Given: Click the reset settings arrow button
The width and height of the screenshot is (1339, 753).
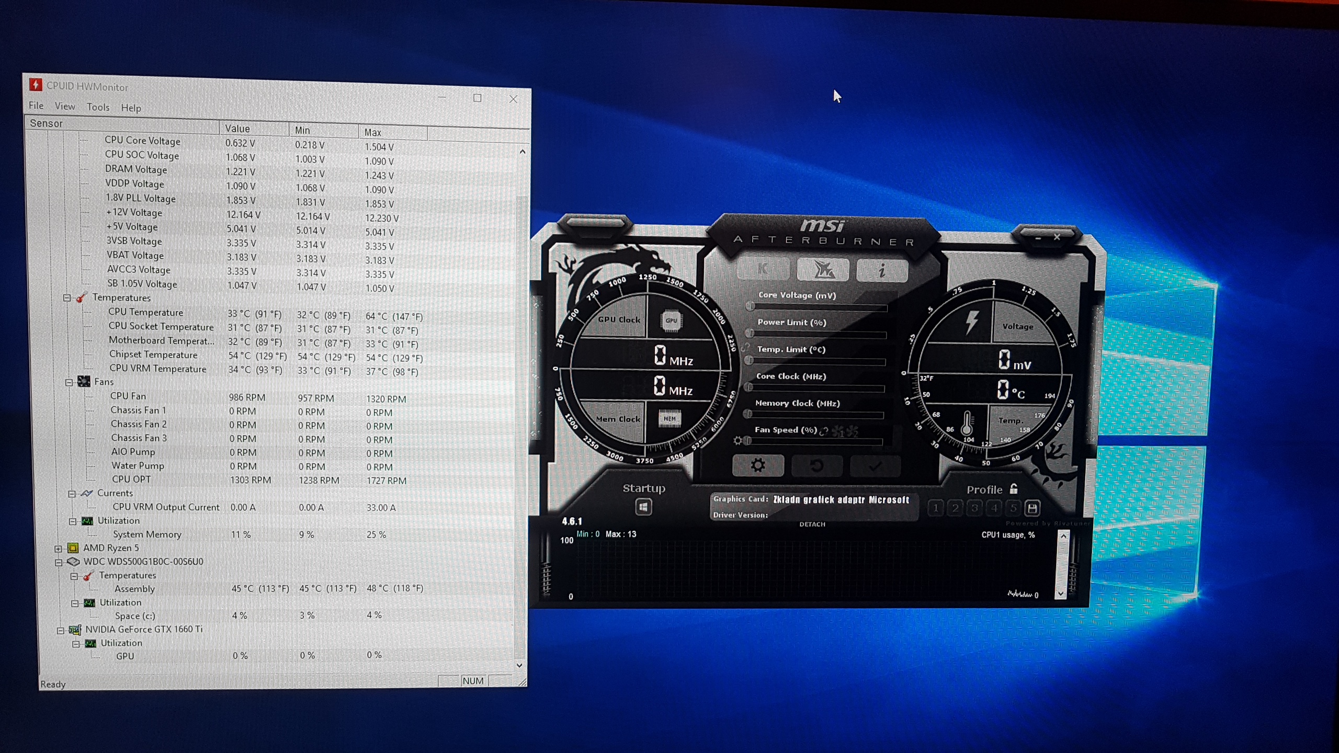Looking at the screenshot, I should point(816,465).
